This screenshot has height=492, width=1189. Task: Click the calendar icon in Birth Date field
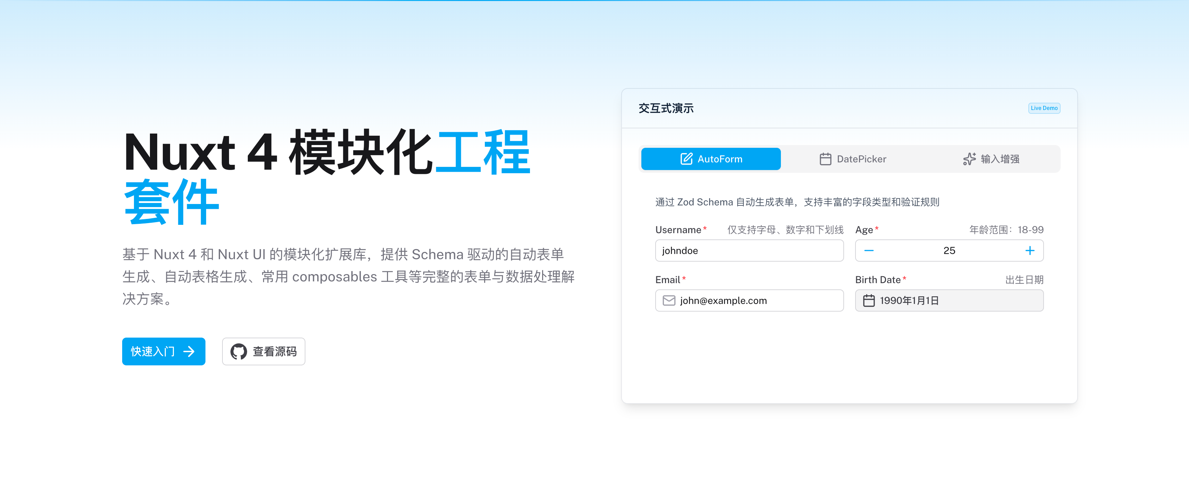869,300
